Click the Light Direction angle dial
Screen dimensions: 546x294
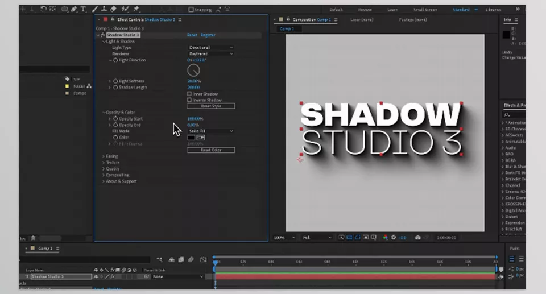click(x=193, y=71)
